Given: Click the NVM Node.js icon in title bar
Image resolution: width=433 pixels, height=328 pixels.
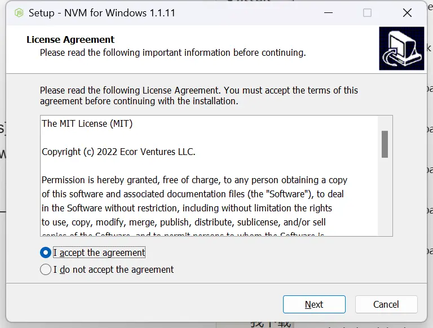Looking at the screenshot, I should [19, 13].
